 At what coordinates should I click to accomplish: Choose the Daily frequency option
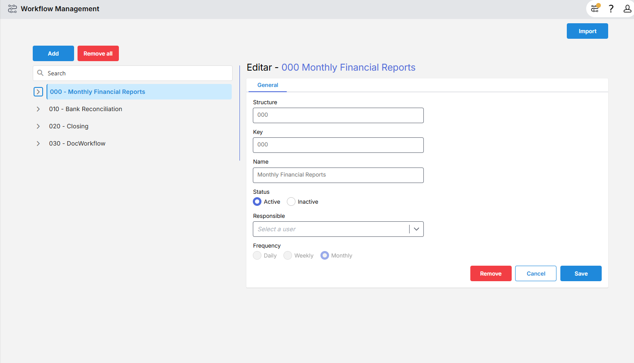click(257, 255)
